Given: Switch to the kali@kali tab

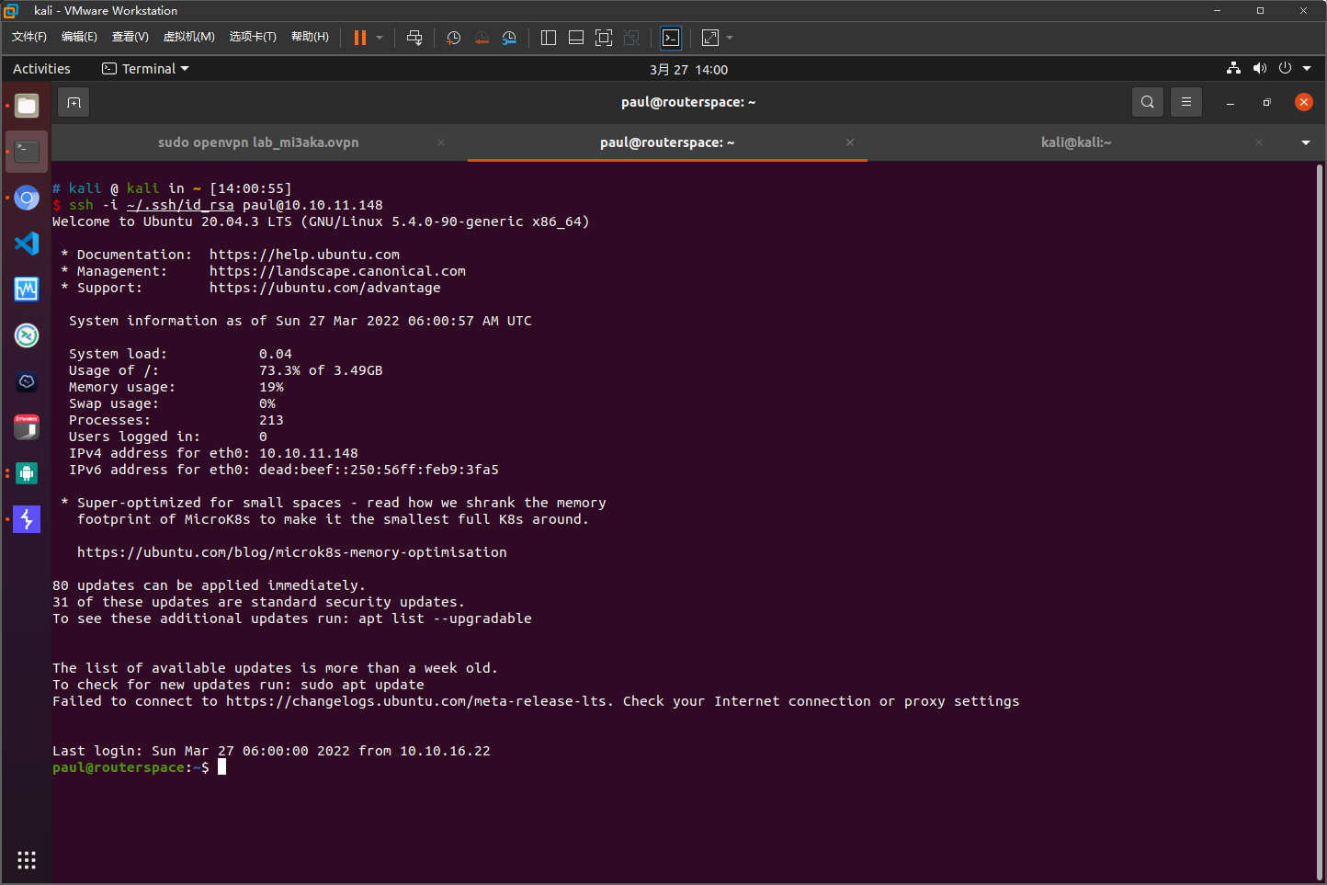Looking at the screenshot, I should coord(1076,142).
